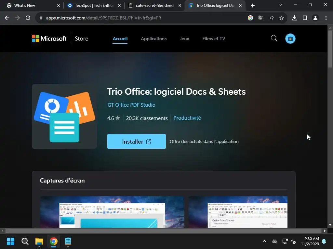Share this page icon

tap(271, 18)
